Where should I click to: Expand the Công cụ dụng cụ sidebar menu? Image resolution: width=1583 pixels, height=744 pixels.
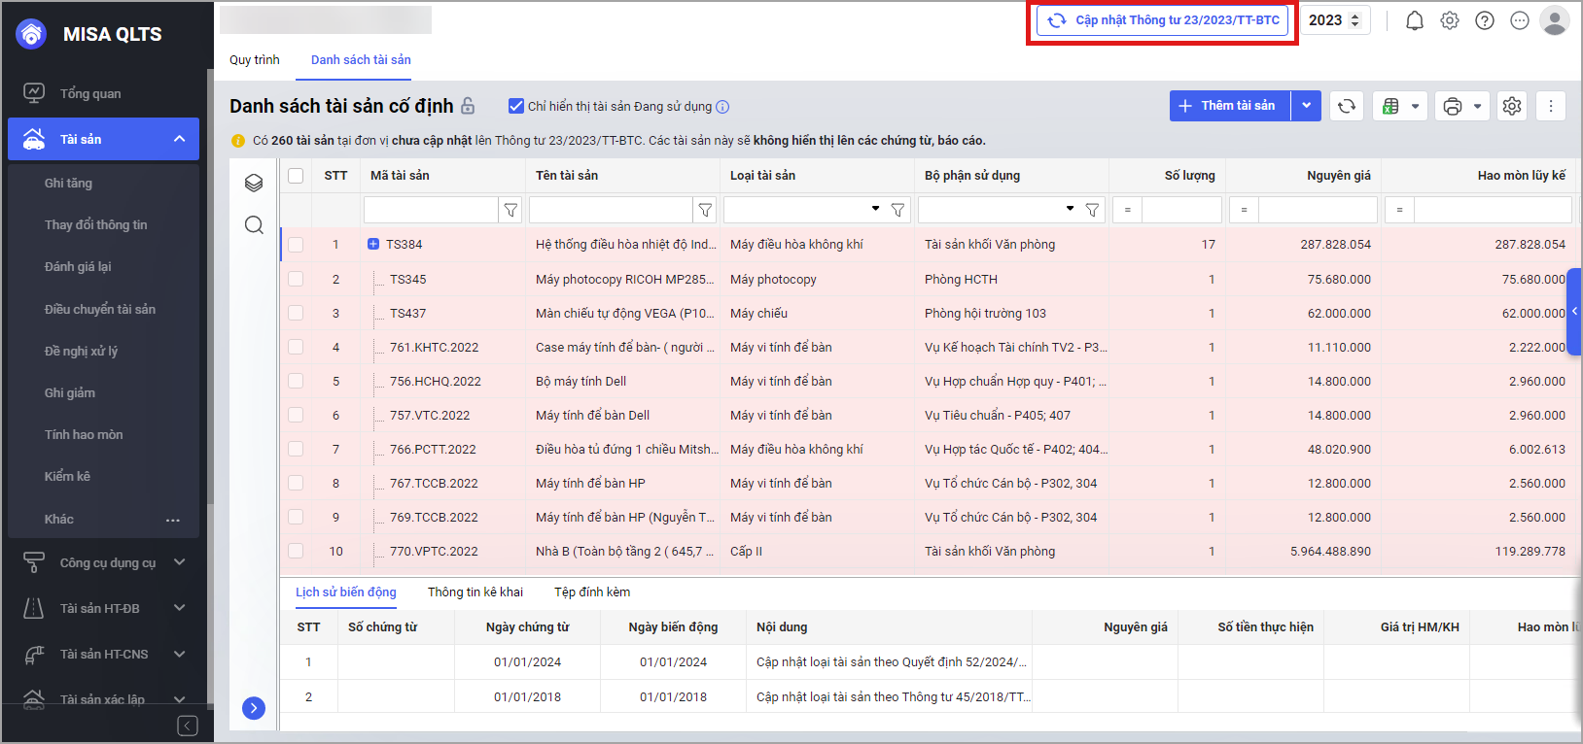pyautogui.click(x=179, y=562)
